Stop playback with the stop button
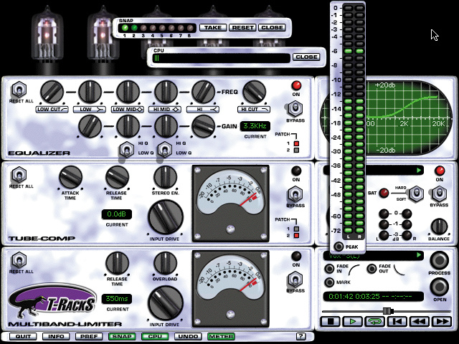The width and height of the screenshot is (459, 344). (x=331, y=322)
